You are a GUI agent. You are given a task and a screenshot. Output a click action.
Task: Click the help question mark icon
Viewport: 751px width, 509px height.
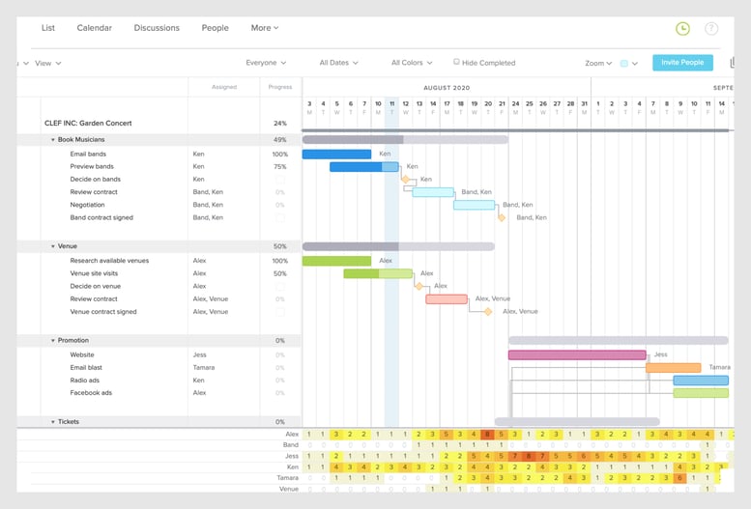(x=711, y=29)
